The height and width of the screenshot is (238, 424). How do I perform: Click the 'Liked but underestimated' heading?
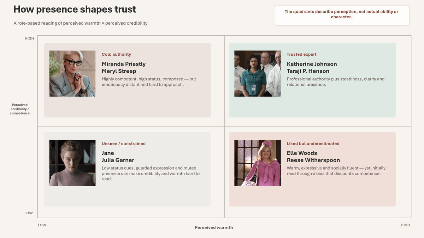[313, 144]
